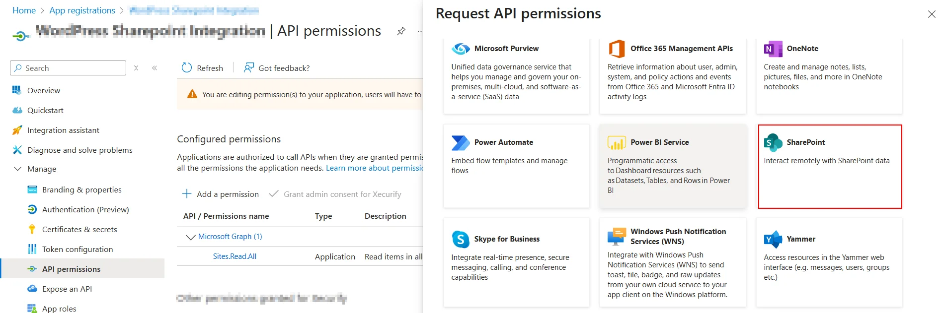This screenshot has height=313, width=942.
Task: Collapse the Manage section
Action: tap(17, 169)
